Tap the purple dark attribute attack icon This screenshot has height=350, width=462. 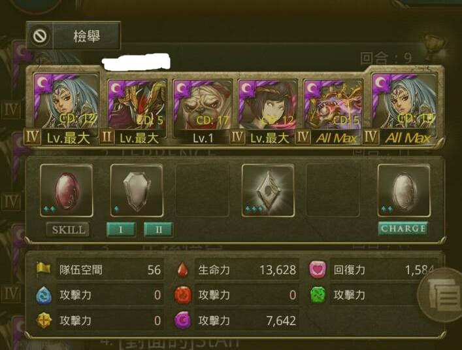click(183, 320)
